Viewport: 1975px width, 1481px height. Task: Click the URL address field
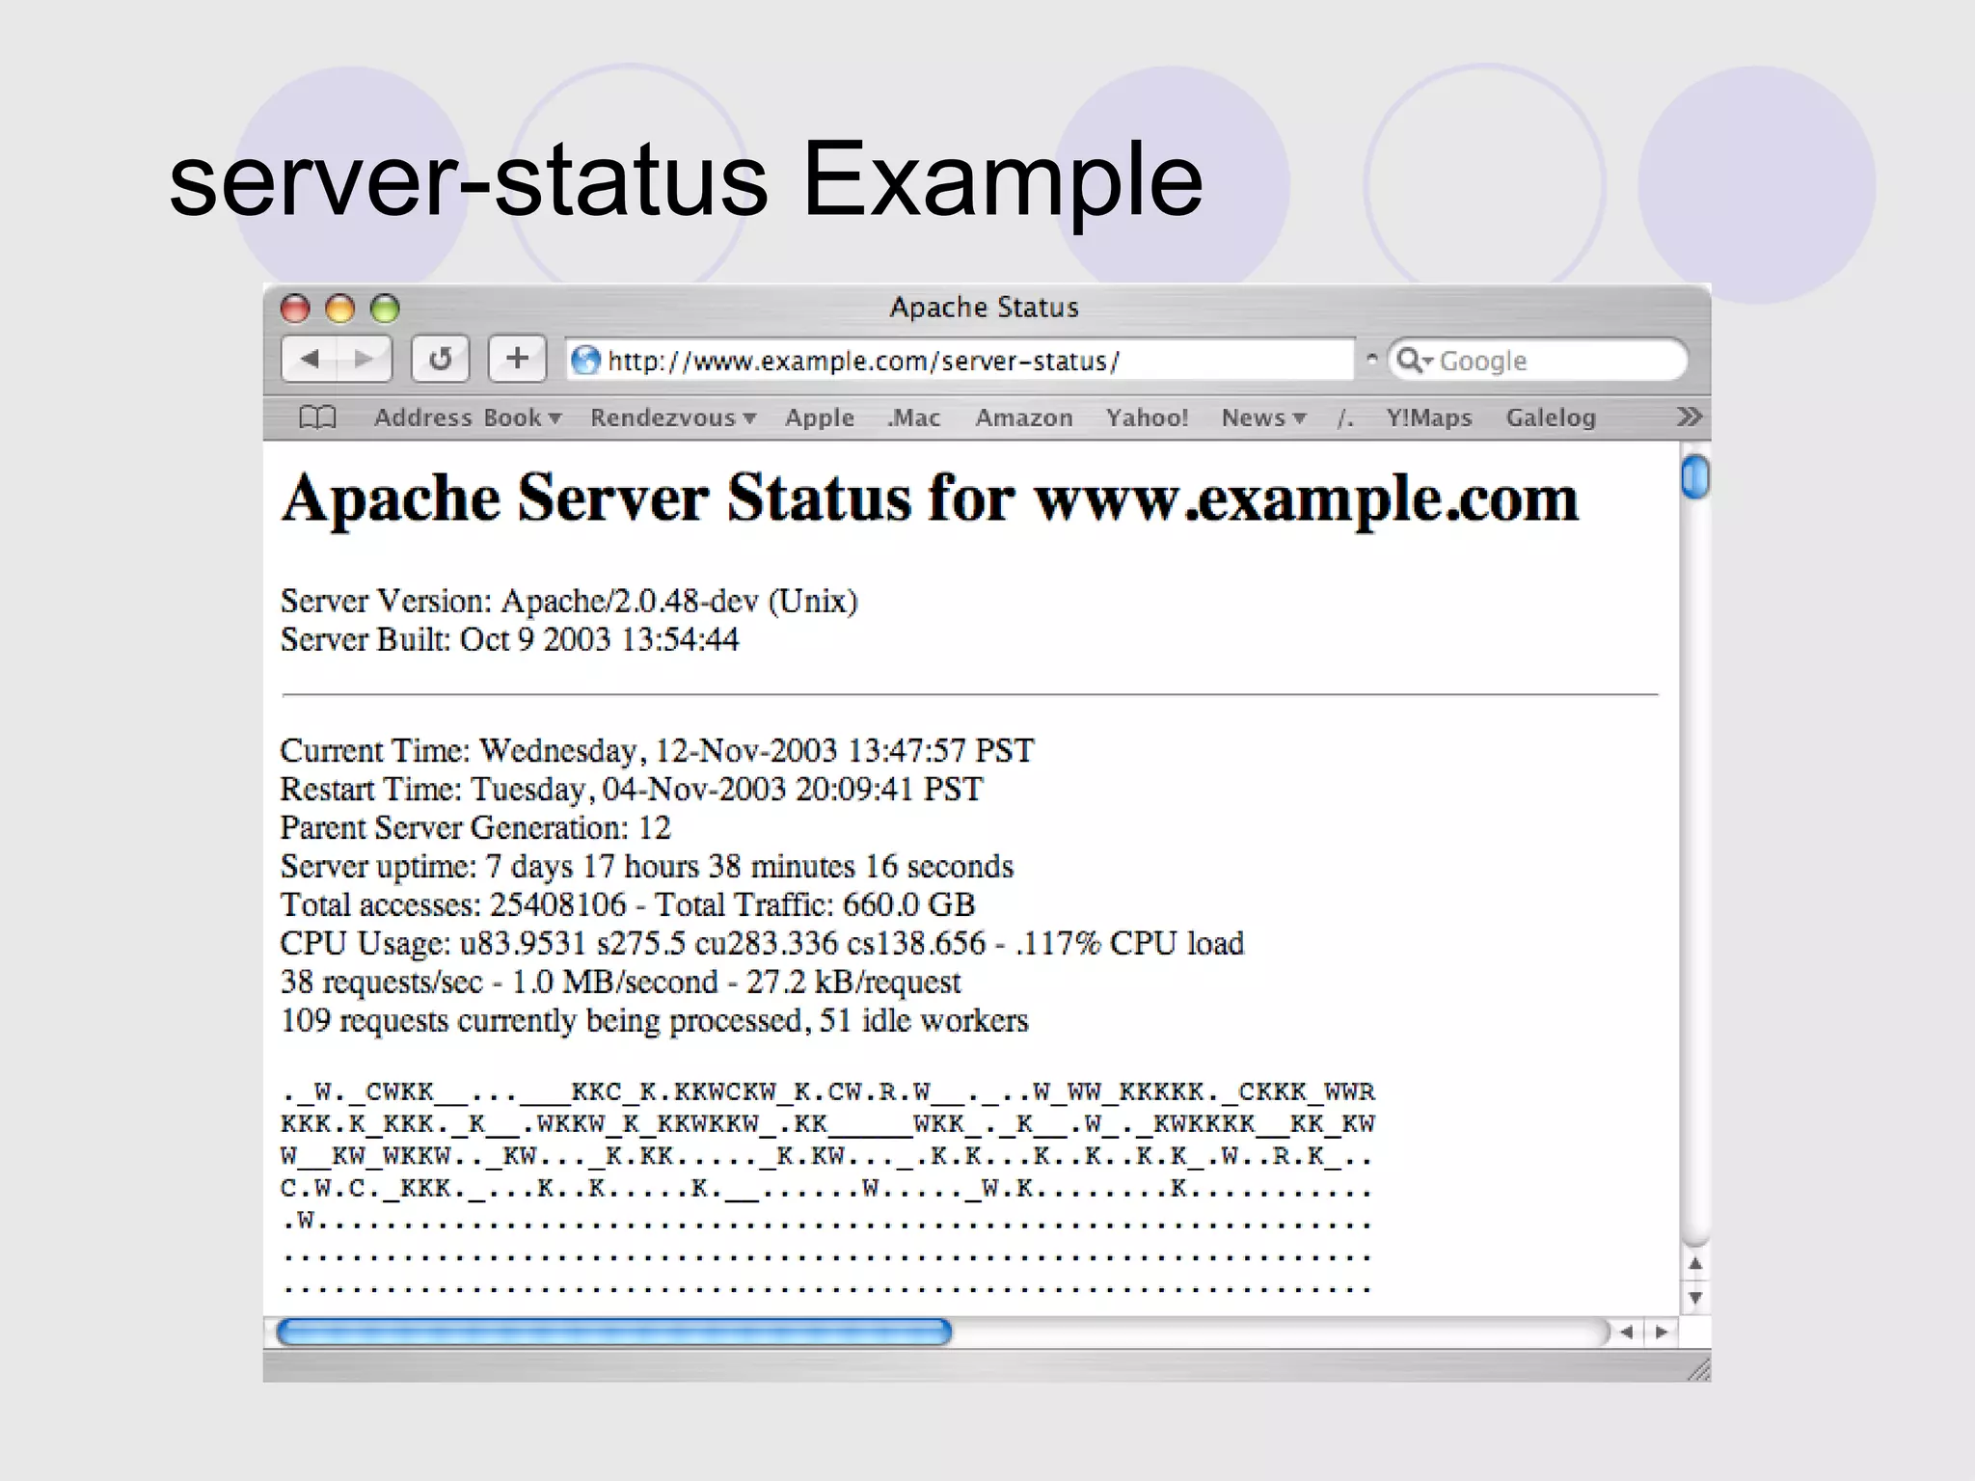pos(960,361)
